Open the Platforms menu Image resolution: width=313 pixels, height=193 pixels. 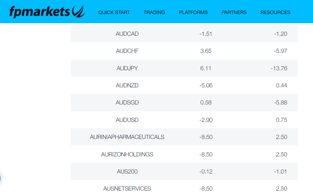[x=193, y=13]
